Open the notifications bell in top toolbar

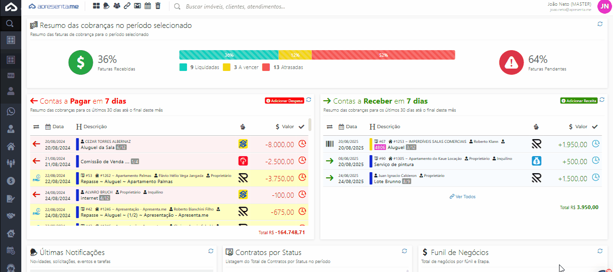107,6
